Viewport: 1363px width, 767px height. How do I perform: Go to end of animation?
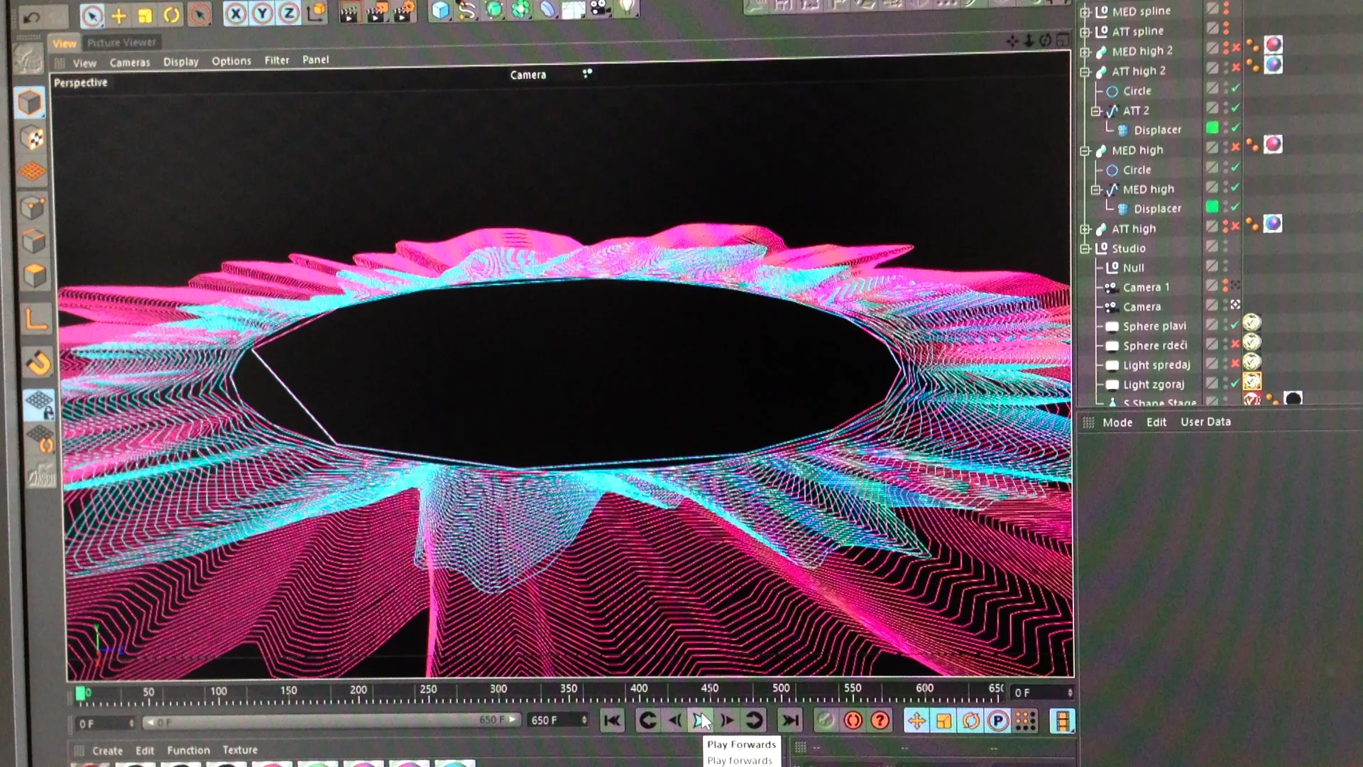click(789, 721)
